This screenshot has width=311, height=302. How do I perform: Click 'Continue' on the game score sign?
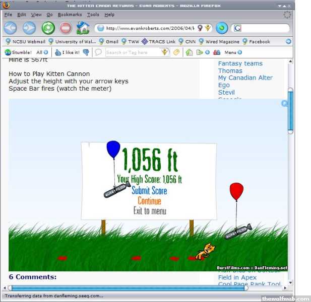pyautogui.click(x=149, y=201)
